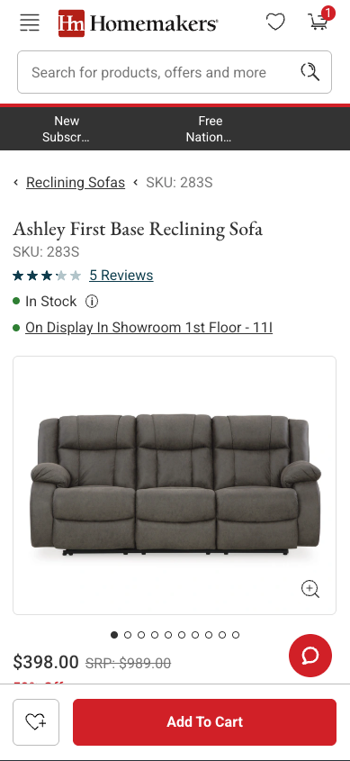The image size is (350, 761).
Task: Open the wishlist heart icon in header
Action: pyautogui.click(x=275, y=22)
